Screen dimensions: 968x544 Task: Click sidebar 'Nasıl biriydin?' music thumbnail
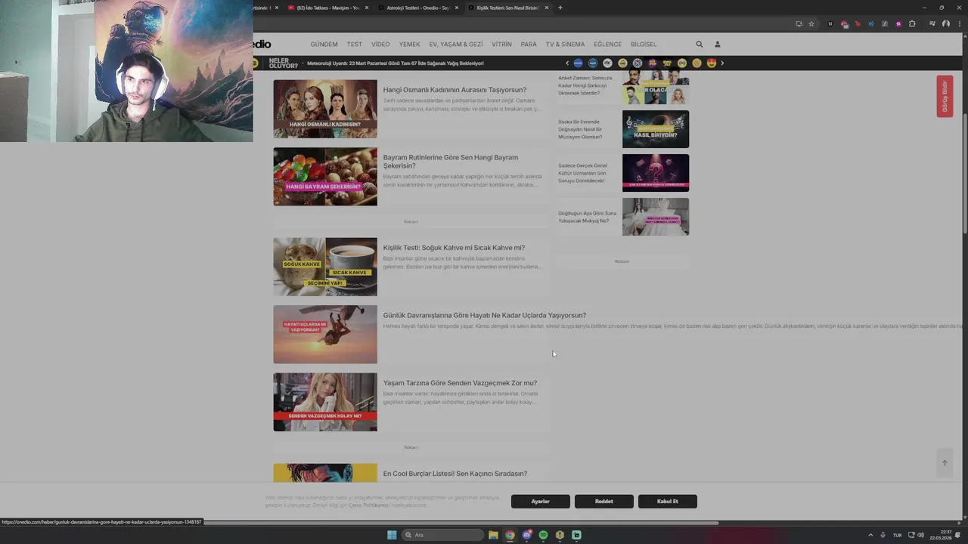pyautogui.click(x=656, y=129)
